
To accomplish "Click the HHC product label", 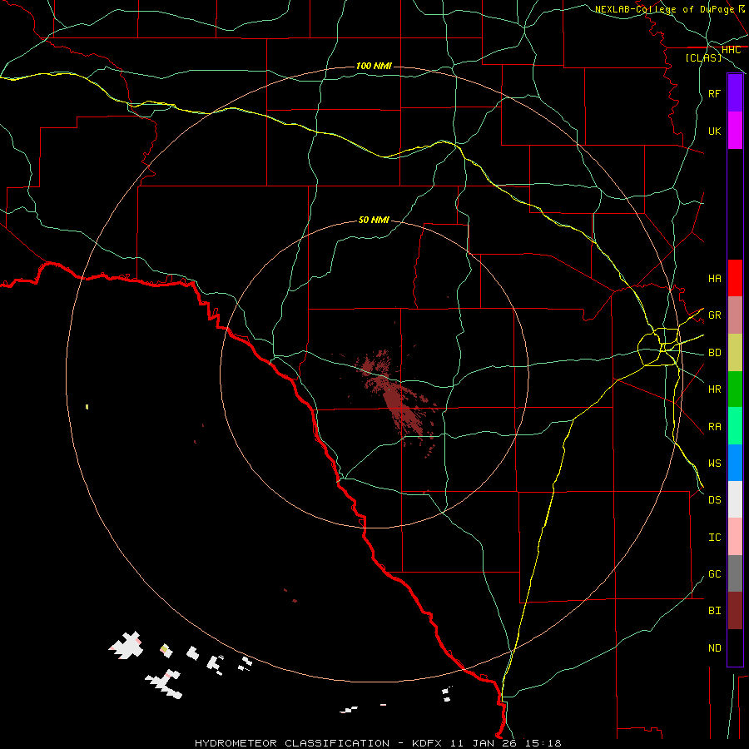I will 732,50.
